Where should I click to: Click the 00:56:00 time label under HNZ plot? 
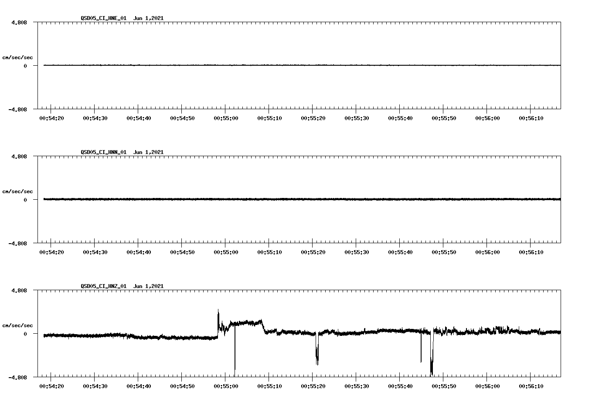(487, 386)
